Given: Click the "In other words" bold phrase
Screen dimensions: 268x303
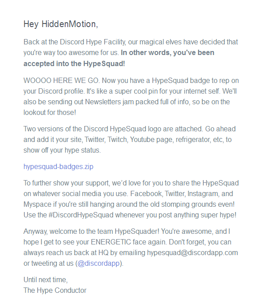Looking at the screenshot, I should [x=144, y=53].
